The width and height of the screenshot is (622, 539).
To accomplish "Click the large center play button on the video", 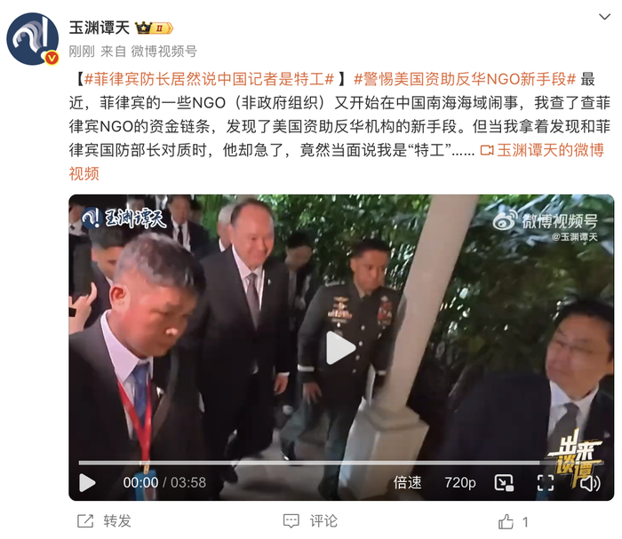I will pyautogui.click(x=340, y=347).
